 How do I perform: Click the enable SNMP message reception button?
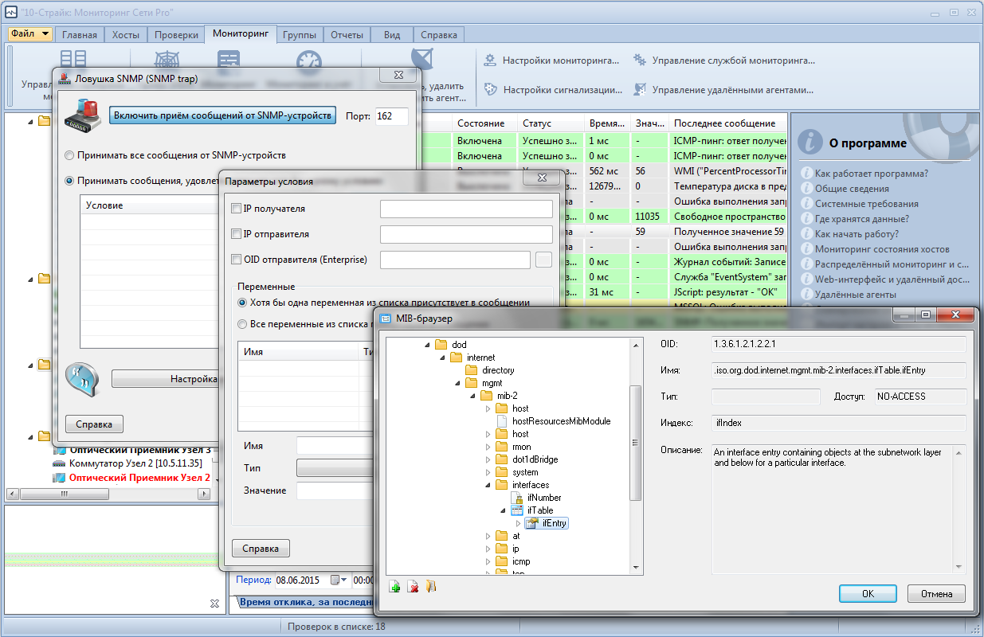click(x=222, y=115)
